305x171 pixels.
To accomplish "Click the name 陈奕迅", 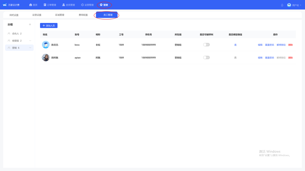I will (x=55, y=45).
